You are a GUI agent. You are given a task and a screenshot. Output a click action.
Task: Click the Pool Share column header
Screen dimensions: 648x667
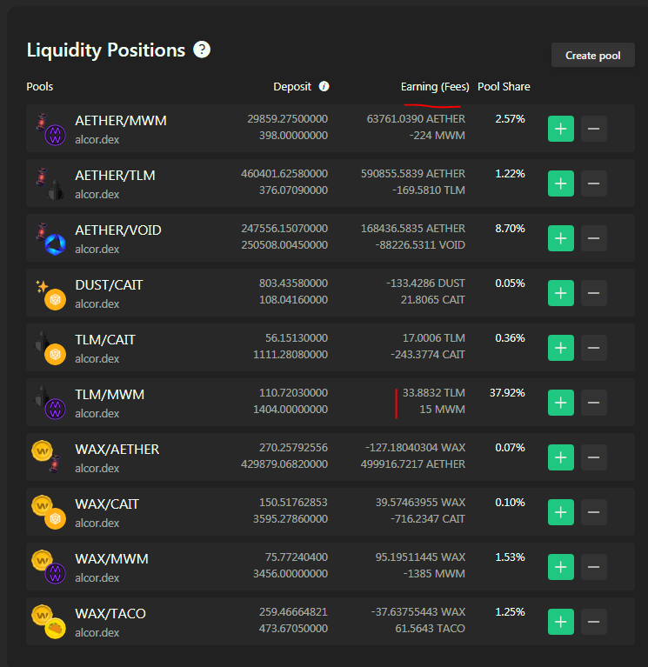pyautogui.click(x=504, y=87)
